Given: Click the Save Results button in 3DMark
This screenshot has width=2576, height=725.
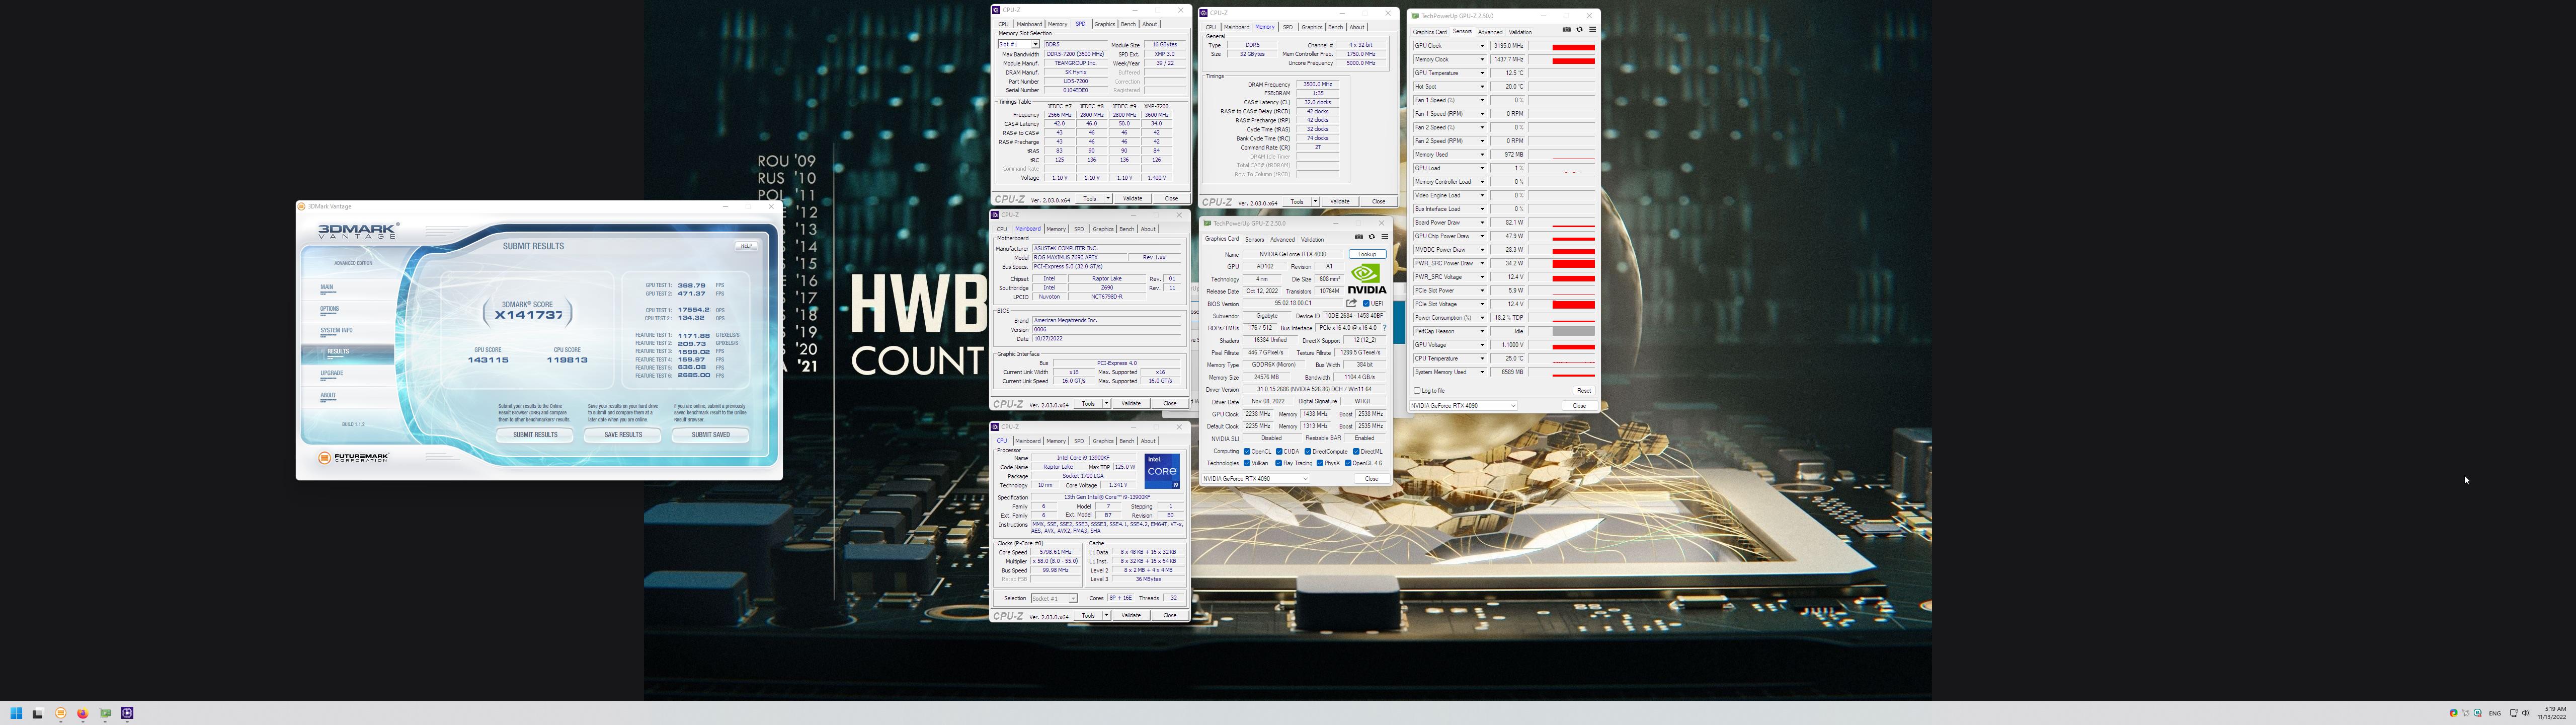Looking at the screenshot, I should [623, 434].
